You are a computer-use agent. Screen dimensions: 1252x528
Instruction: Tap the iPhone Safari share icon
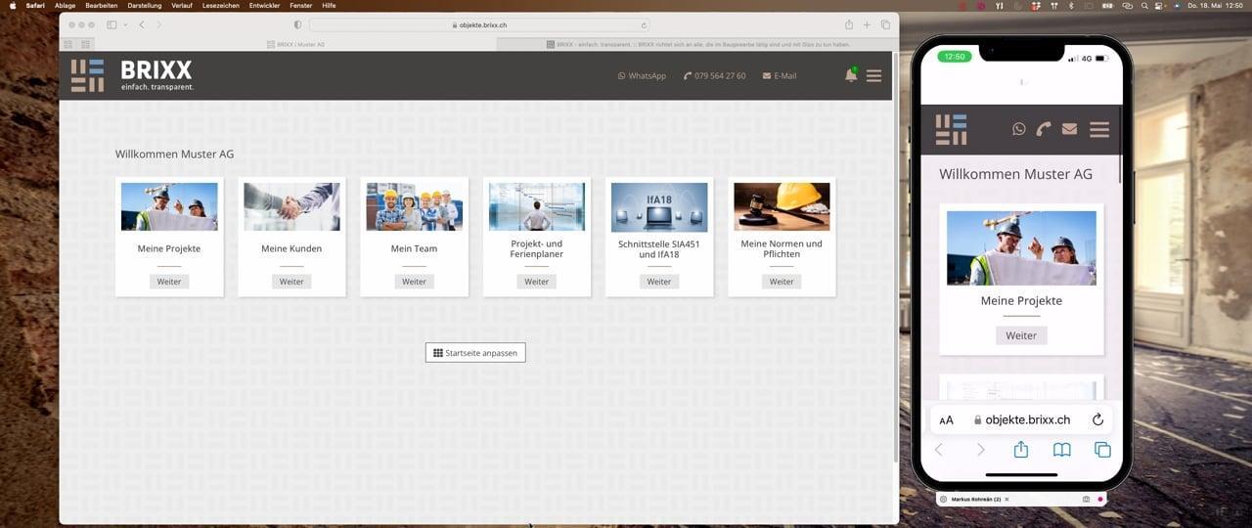pyautogui.click(x=1021, y=450)
